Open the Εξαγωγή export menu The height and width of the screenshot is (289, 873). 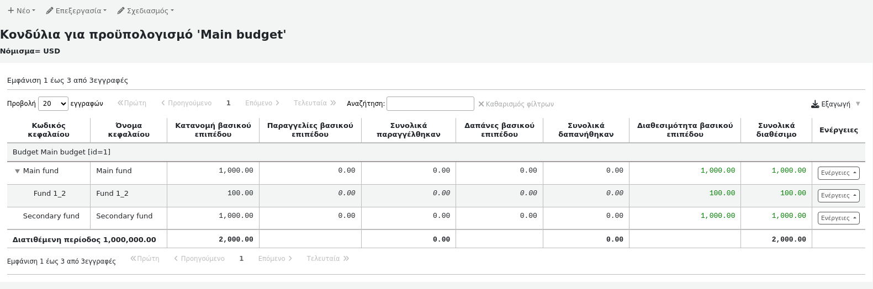pyautogui.click(x=835, y=104)
